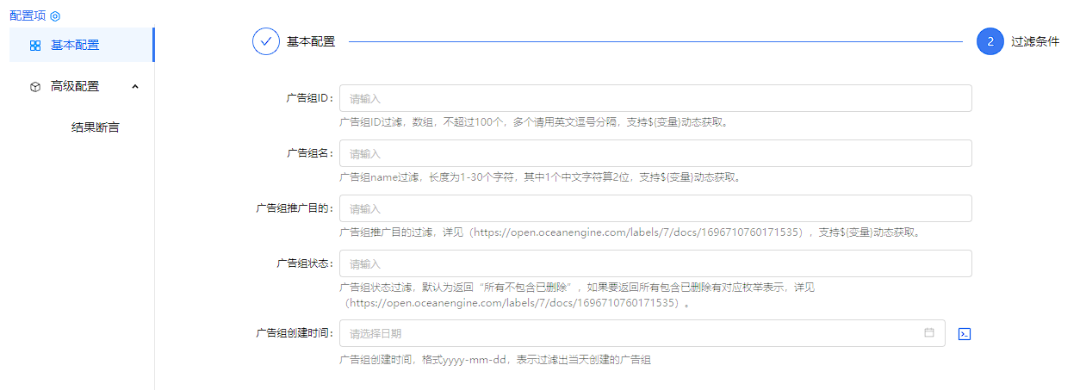Click the 配置项 header text
Image resolution: width=1086 pixels, height=390 pixels.
tap(28, 15)
